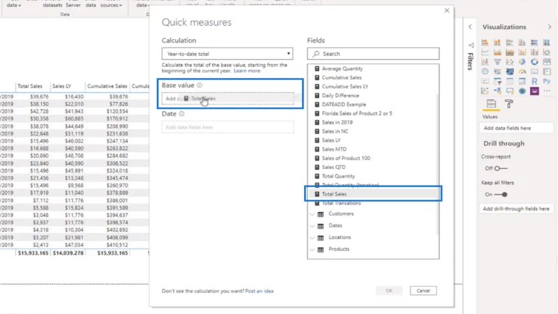The height and width of the screenshot is (314, 558).
Task: Click the Date info icon
Action: coord(181,114)
